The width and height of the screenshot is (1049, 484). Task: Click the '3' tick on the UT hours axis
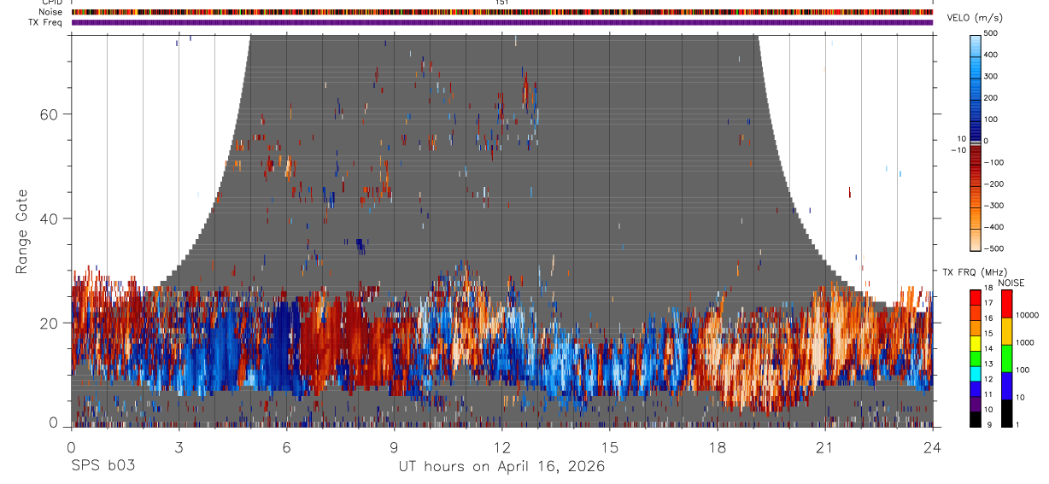tap(179, 446)
